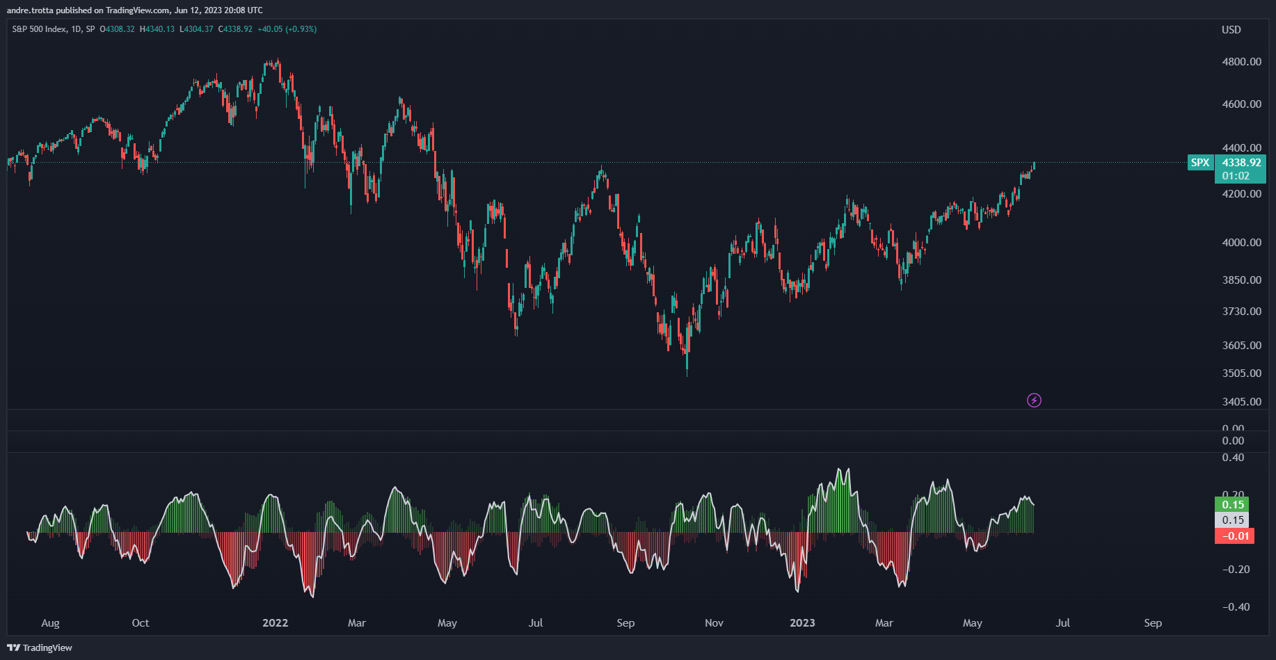1276x660 pixels.
Task: Click the -0.40 indicator scale label
Action: 1236,606
